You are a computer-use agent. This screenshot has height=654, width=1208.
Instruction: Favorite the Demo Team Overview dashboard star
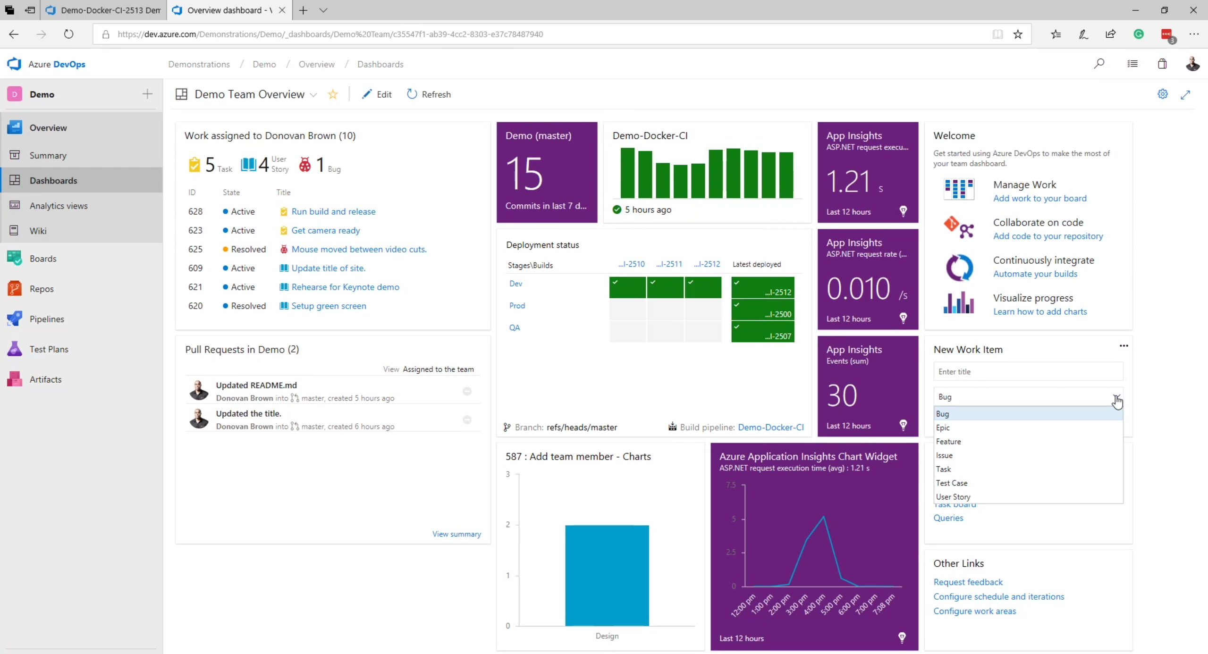[333, 94]
